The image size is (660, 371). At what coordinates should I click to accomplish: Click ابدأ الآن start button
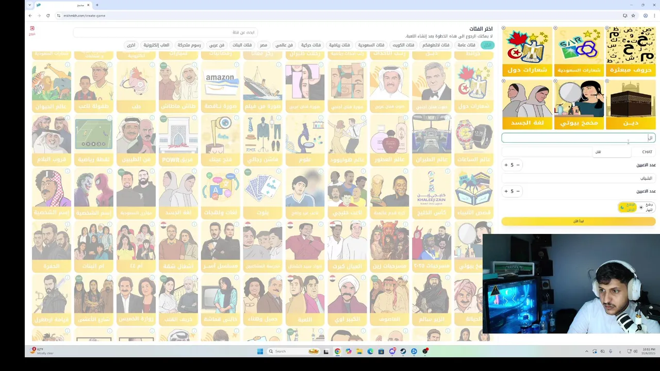pyautogui.click(x=579, y=221)
